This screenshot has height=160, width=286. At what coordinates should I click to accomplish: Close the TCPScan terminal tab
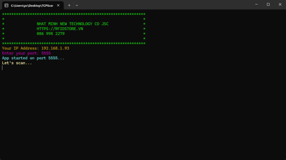point(58,5)
